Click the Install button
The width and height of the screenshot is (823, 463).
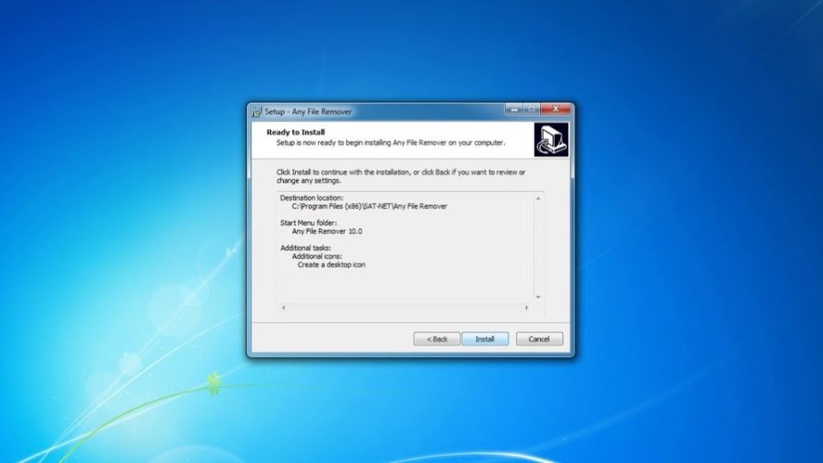pyautogui.click(x=485, y=340)
